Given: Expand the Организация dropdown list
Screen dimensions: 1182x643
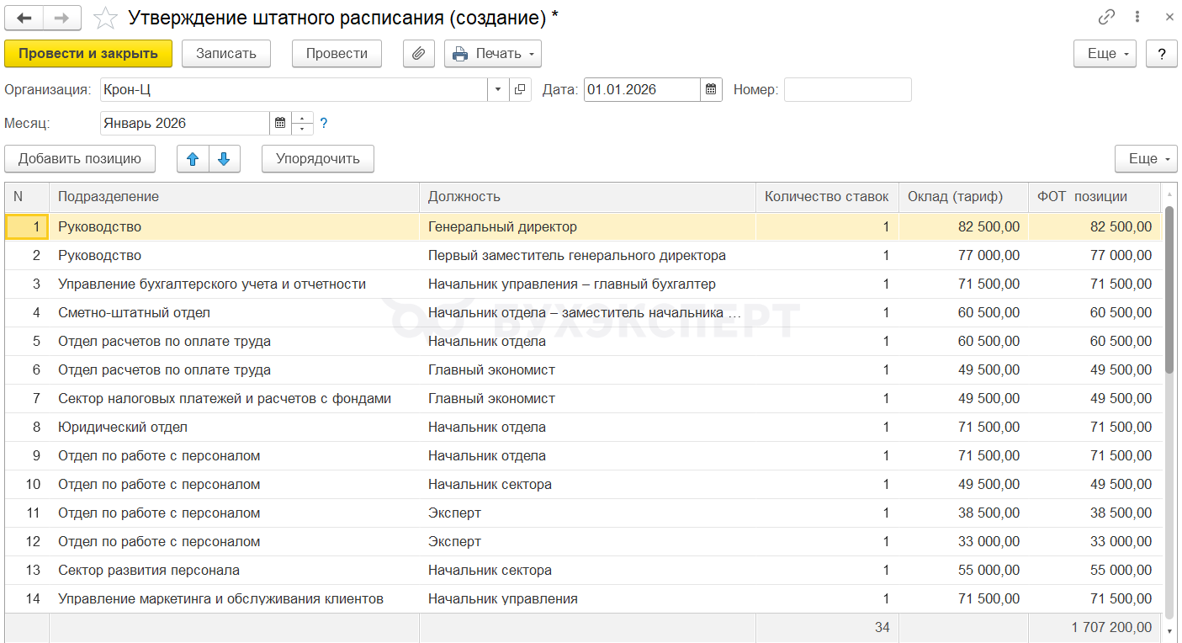Looking at the screenshot, I should coord(498,90).
